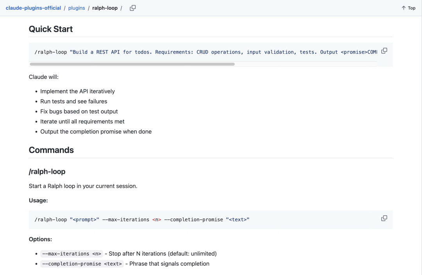The image size is (422, 275).
Task: Click the usage command with <prompt> placeholder
Action: click(142, 220)
